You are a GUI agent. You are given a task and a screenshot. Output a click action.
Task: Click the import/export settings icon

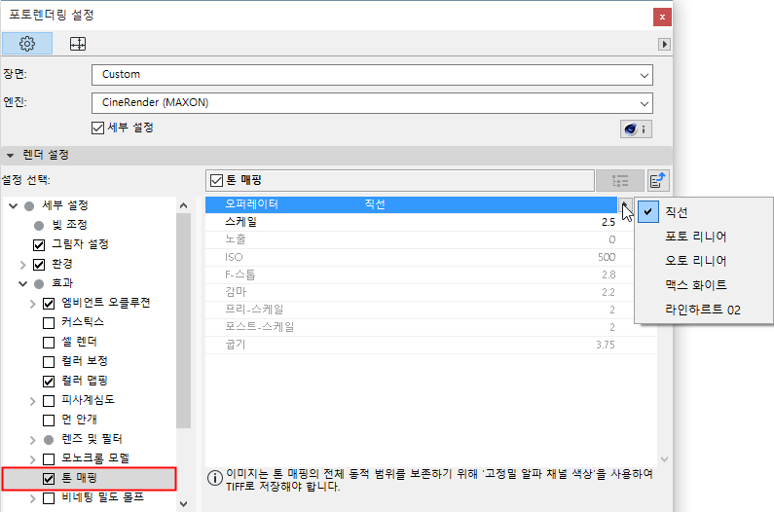657,181
